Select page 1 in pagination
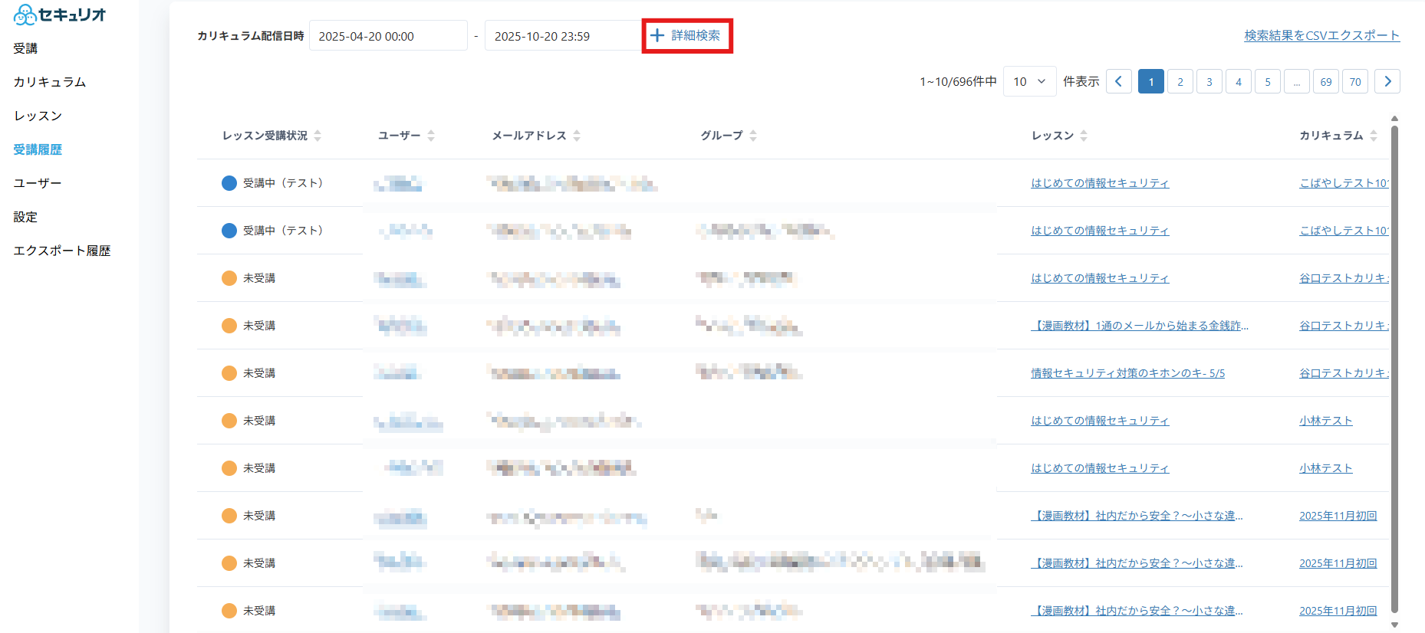Image resolution: width=1425 pixels, height=633 pixels. [1151, 81]
